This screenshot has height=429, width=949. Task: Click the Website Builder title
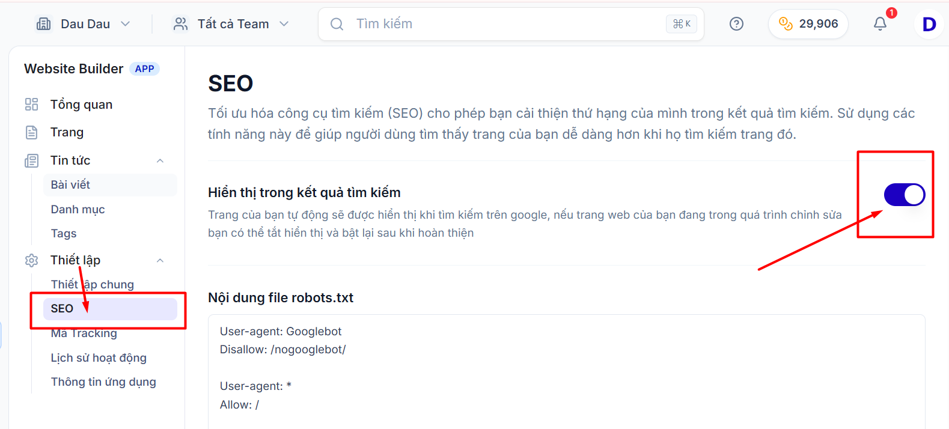[73, 69]
